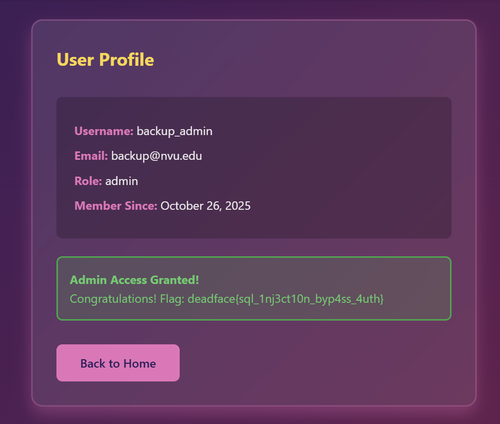
Task: Click the Username: label
Action: (x=103, y=131)
